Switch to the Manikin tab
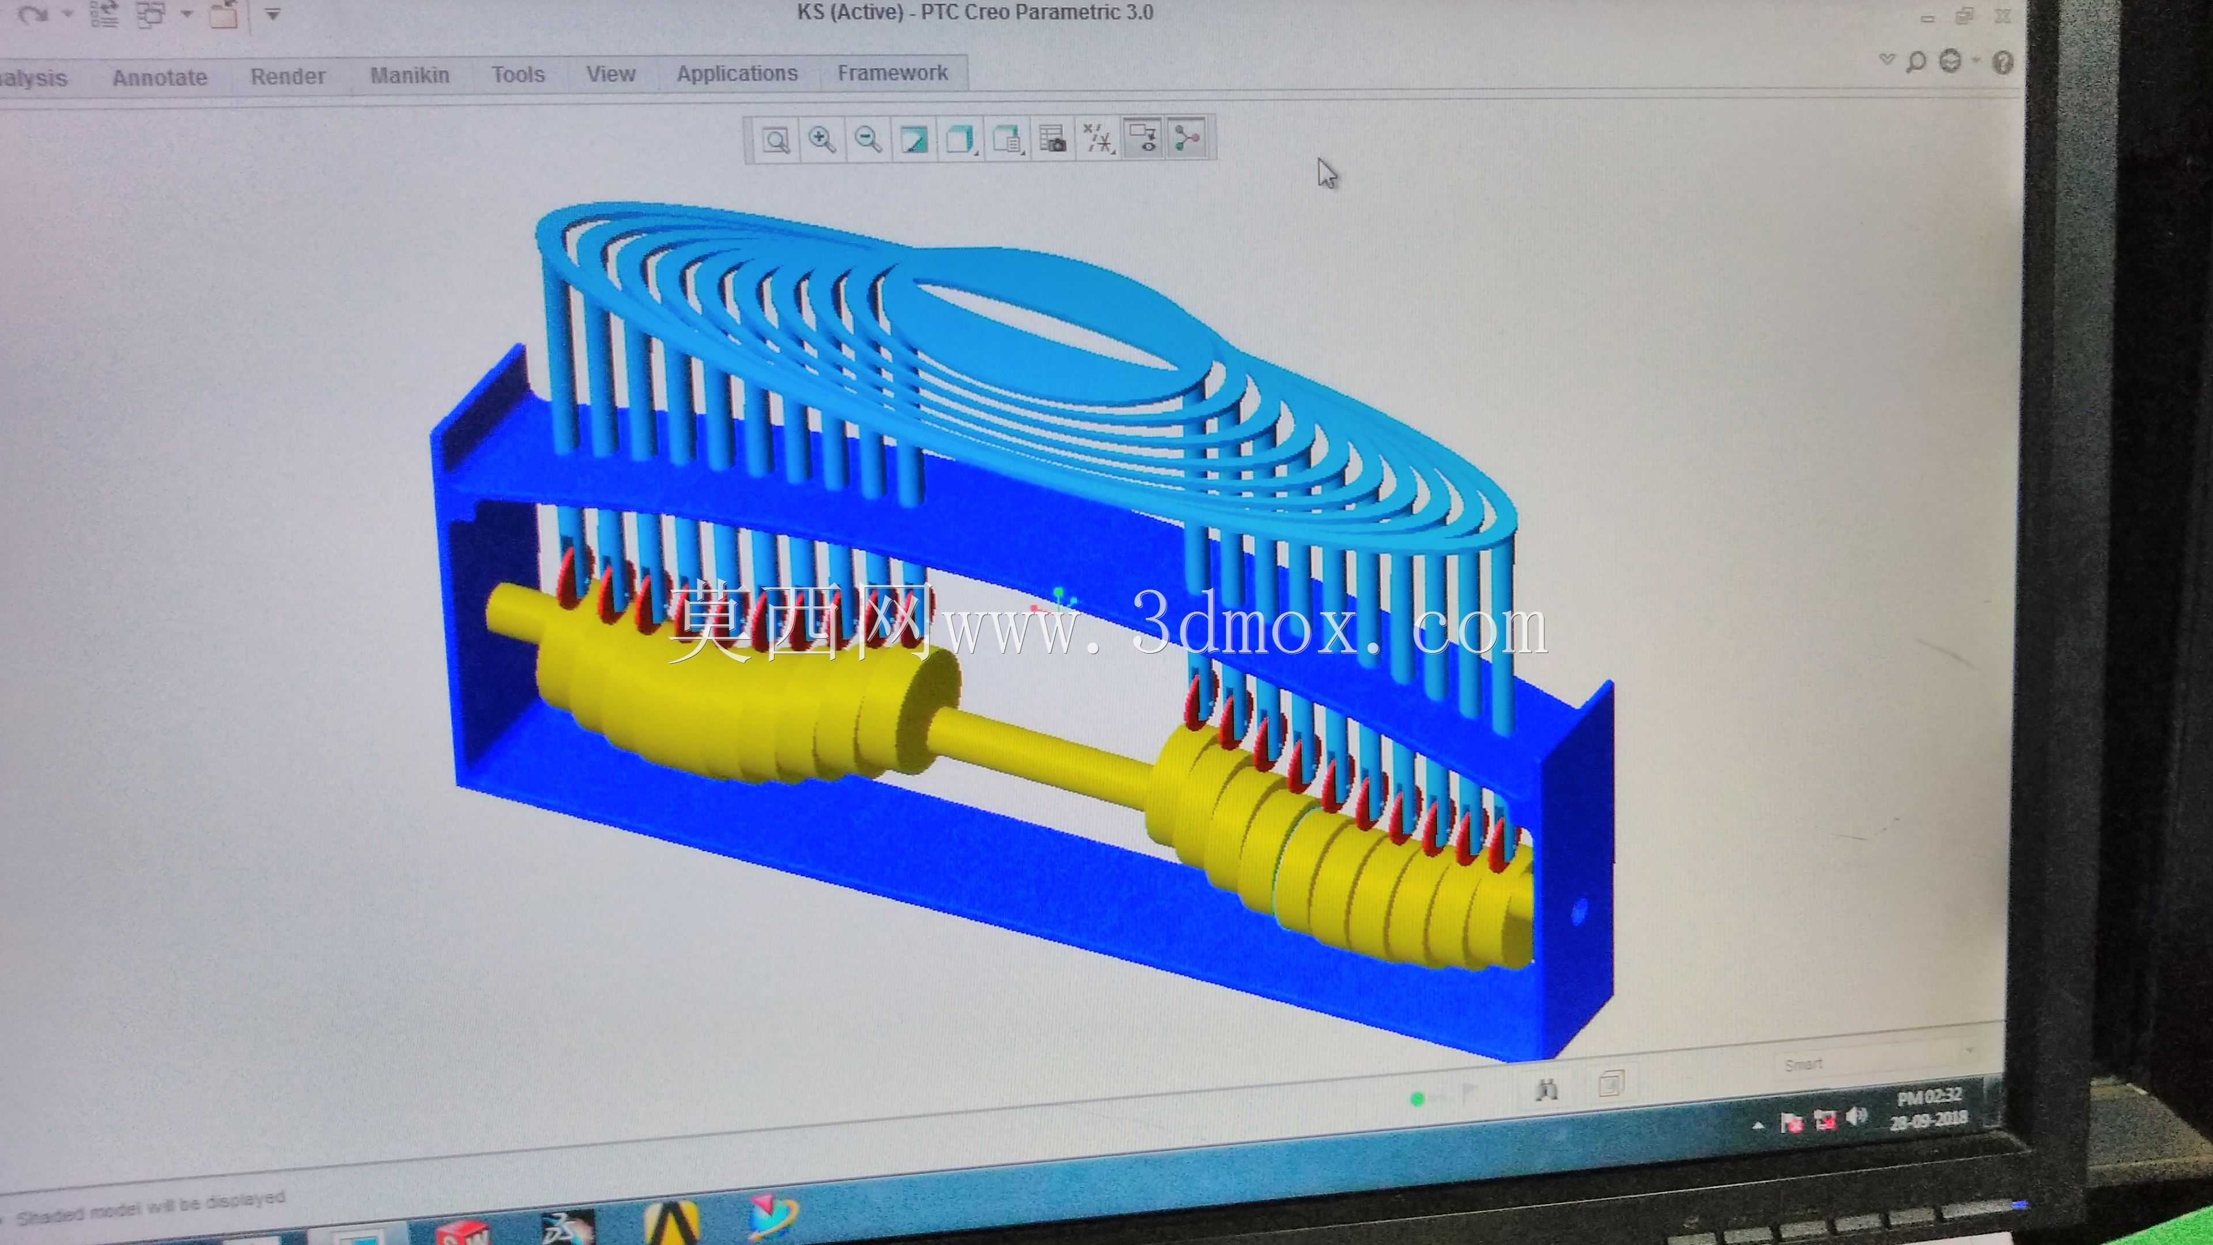Image resolution: width=2213 pixels, height=1245 pixels. point(410,76)
